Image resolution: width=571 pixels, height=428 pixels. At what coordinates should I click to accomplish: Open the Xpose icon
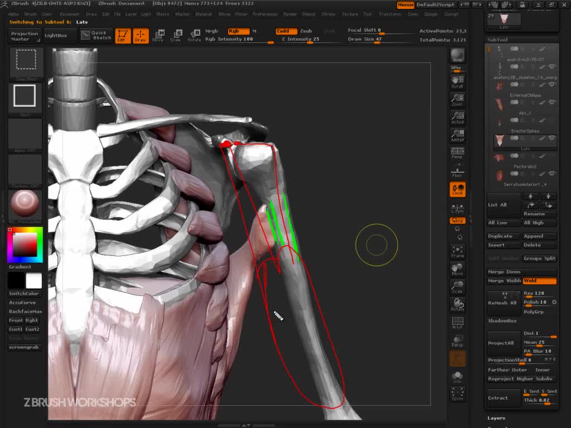tap(457, 394)
